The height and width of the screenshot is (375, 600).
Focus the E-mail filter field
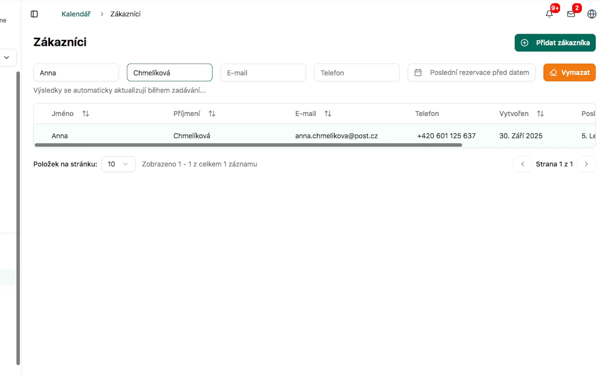click(263, 73)
